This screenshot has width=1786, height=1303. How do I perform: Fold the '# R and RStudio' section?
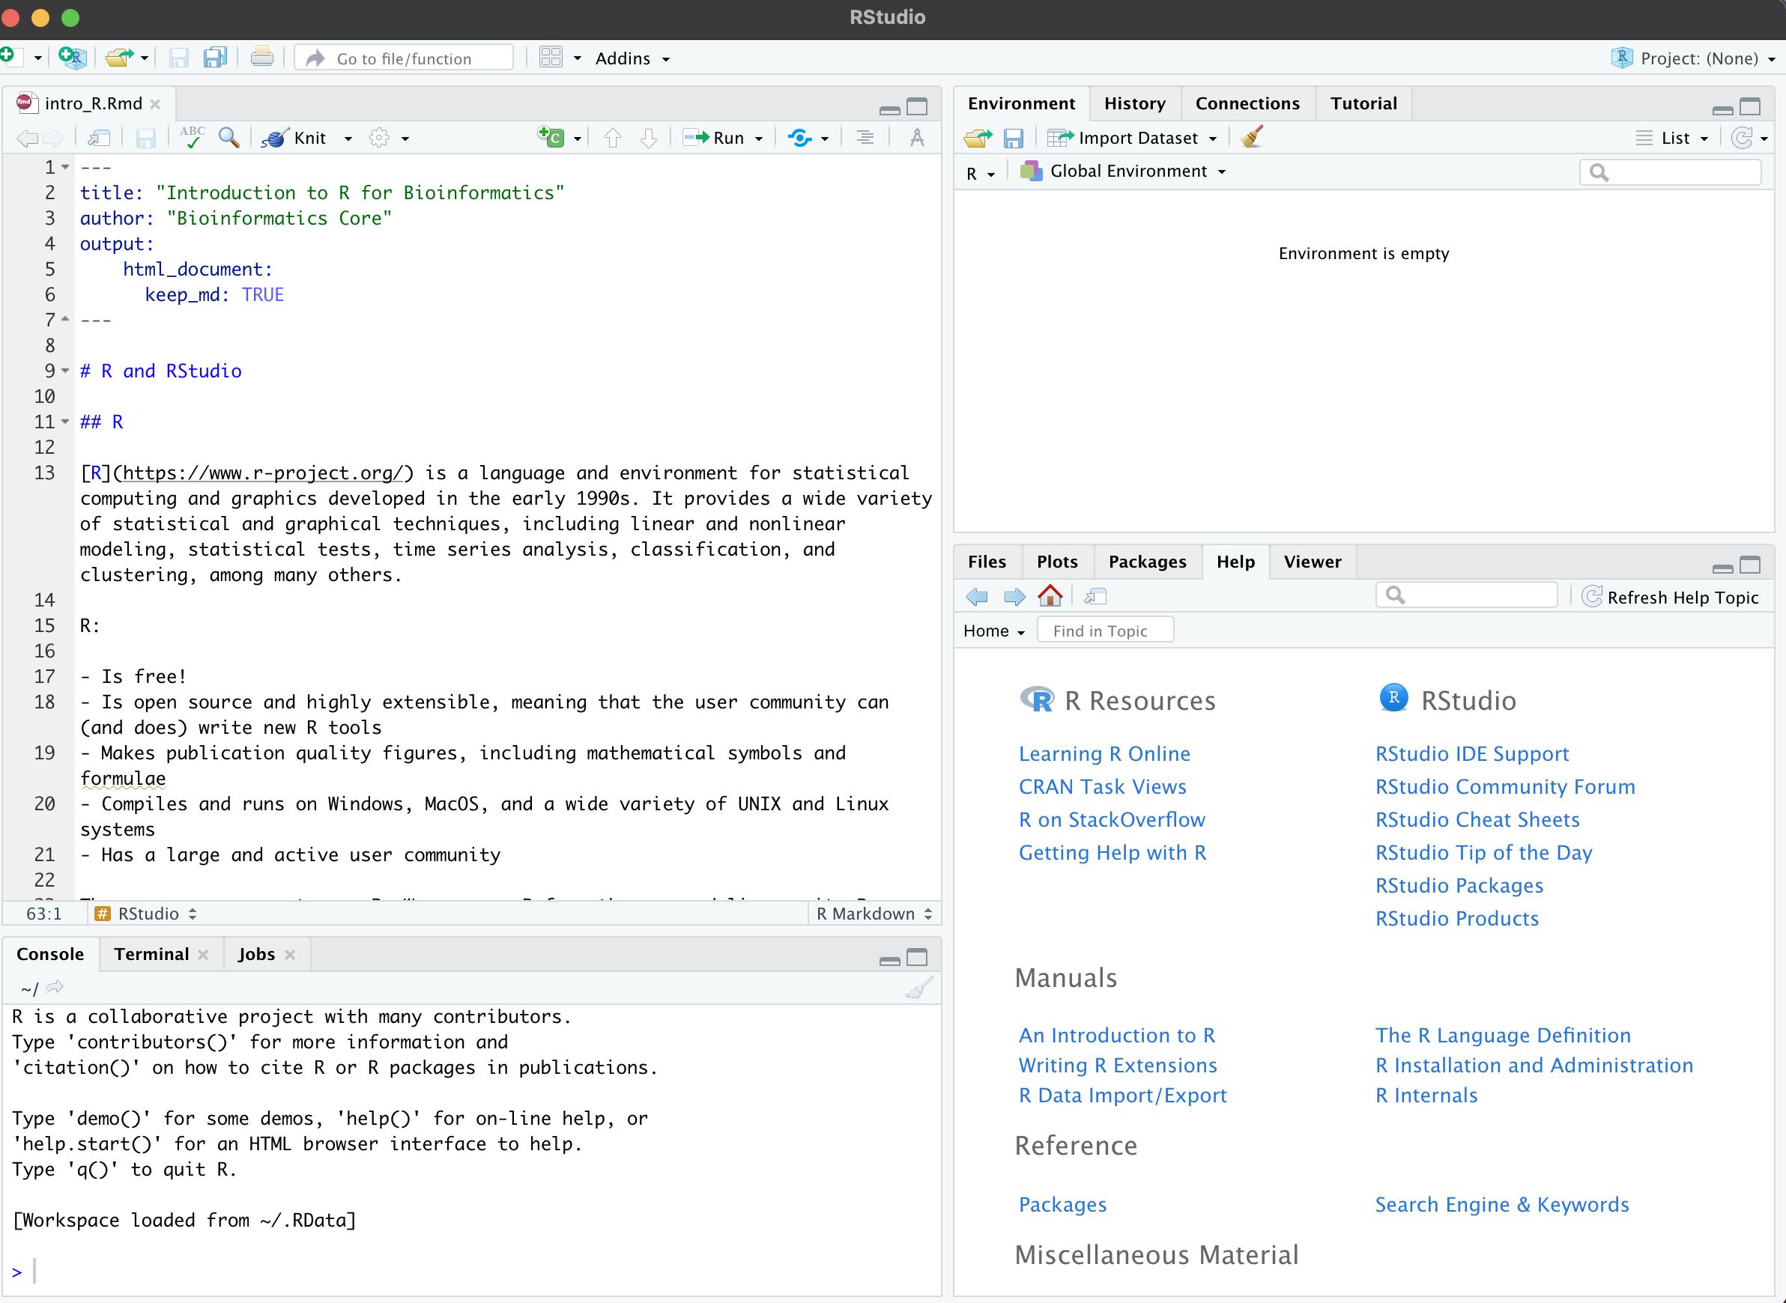point(65,371)
